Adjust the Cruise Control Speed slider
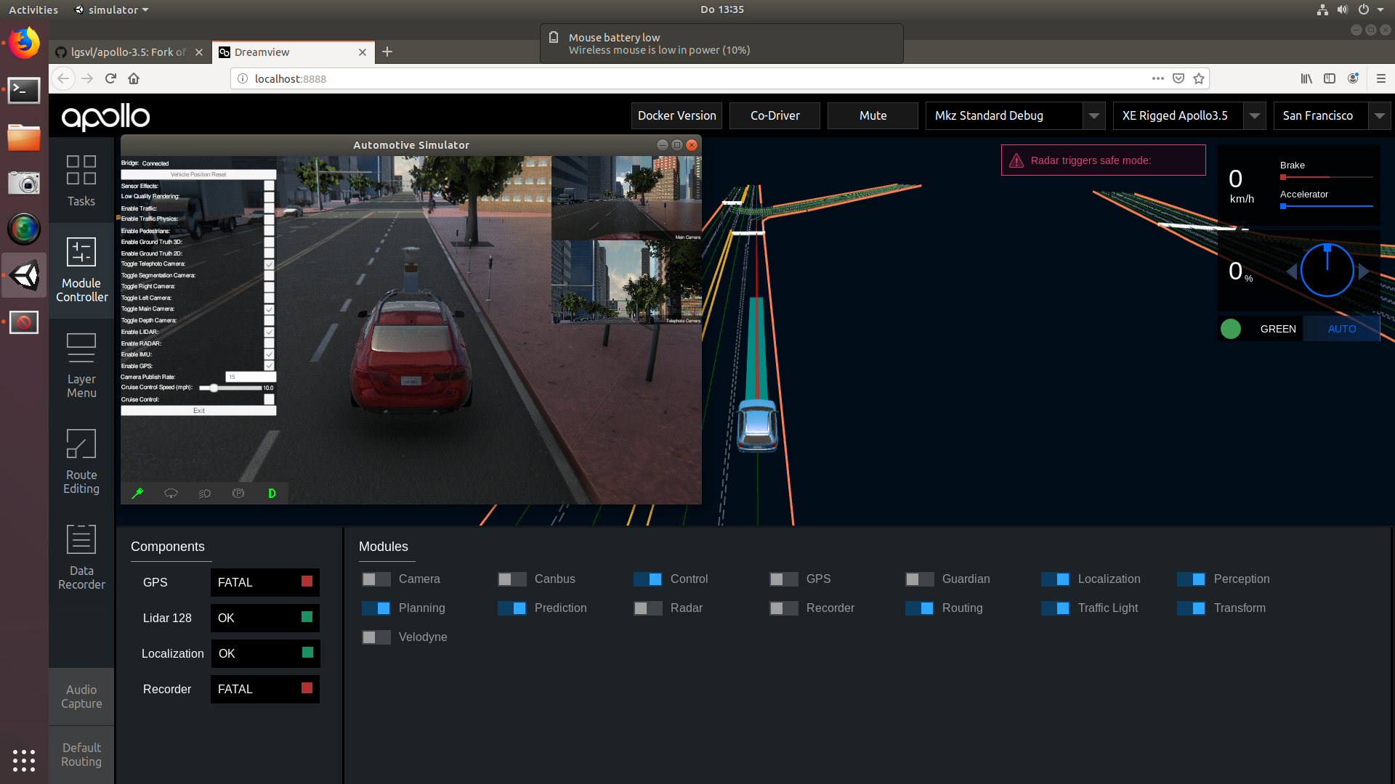The width and height of the screenshot is (1395, 784). click(x=230, y=388)
